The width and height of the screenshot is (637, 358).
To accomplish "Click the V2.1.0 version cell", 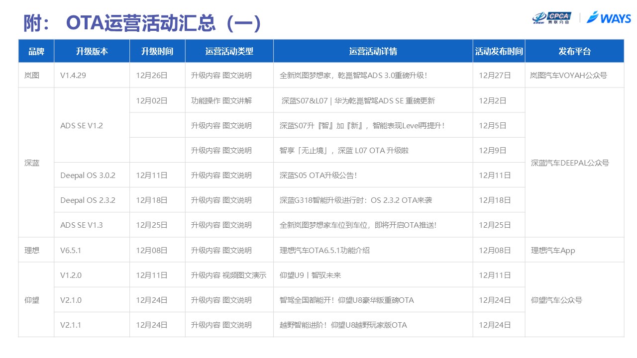I will tap(92, 300).
